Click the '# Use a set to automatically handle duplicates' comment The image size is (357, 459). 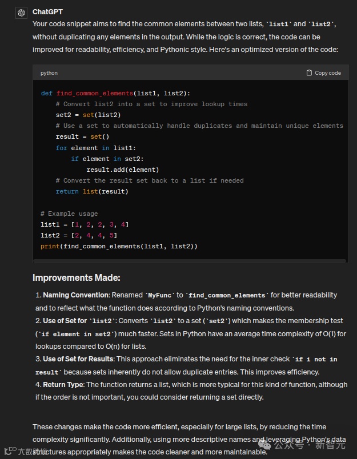(x=199, y=126)
